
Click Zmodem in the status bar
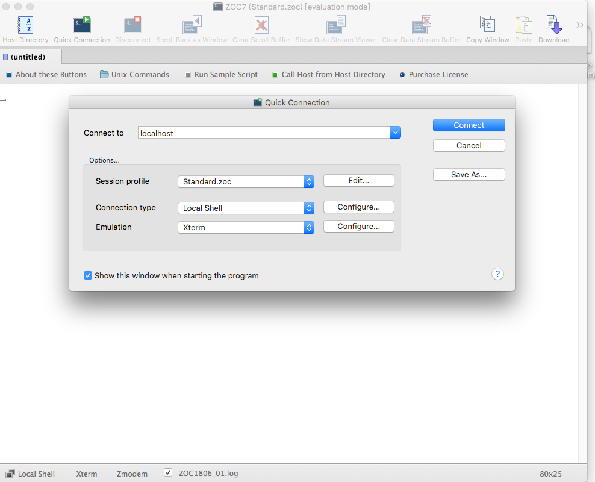[x=132, y=474]
